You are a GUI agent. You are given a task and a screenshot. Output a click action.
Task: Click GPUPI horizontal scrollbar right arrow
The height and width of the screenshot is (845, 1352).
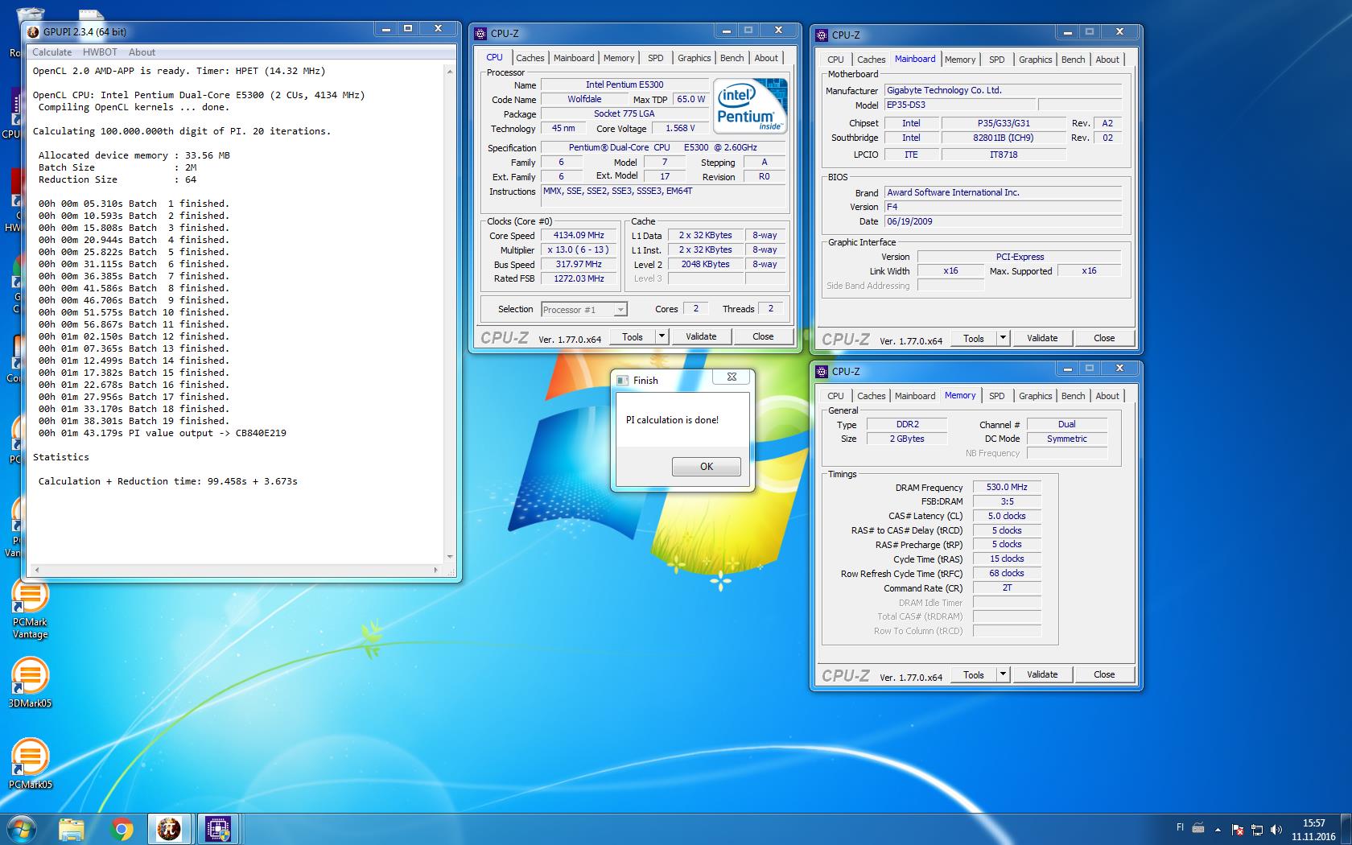tap(436, 570)
